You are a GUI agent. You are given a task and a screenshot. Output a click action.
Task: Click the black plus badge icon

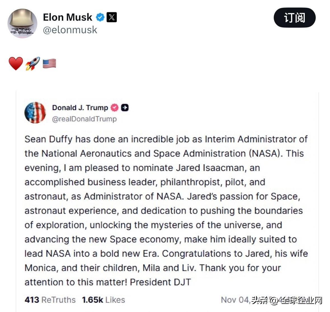click(x=125, y=108)
